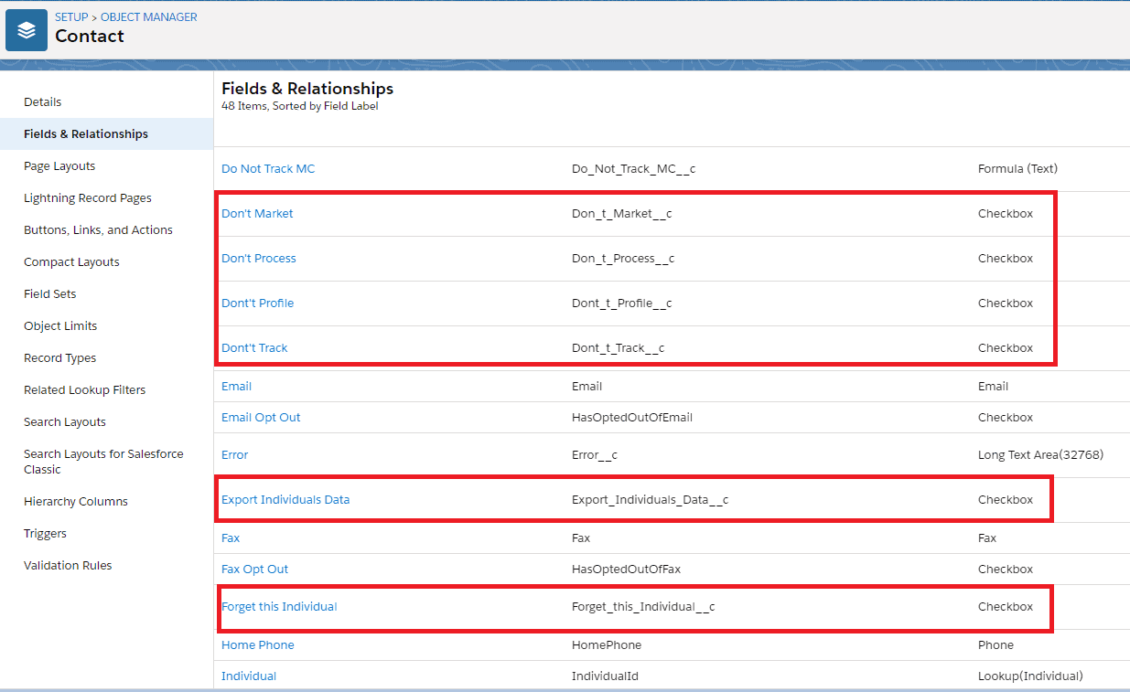Open Lightning Record Pages section
Screen dimensions: 1130x692
[88, 198]
